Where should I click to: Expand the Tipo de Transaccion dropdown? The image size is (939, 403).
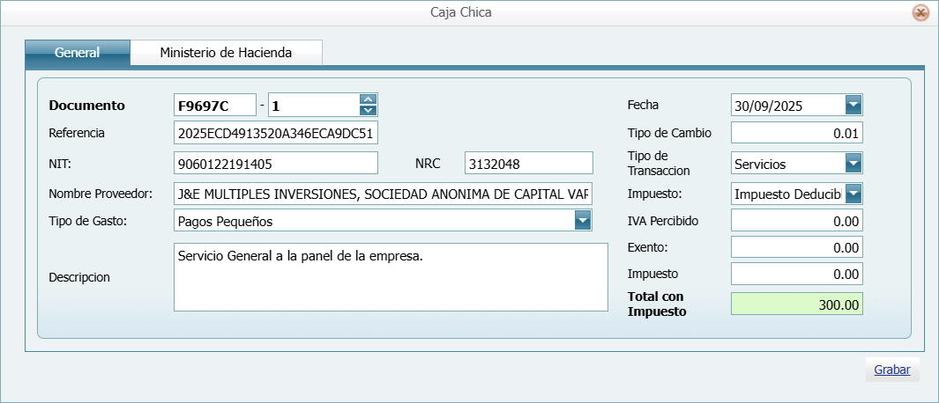pos(853,164)
